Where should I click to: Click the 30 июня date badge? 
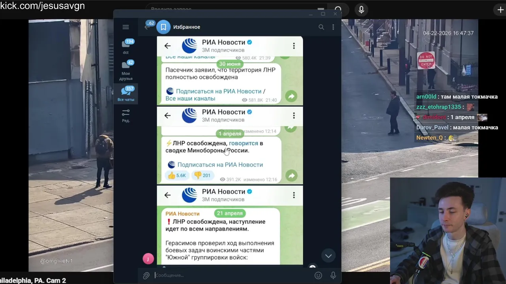click(230, 64)
